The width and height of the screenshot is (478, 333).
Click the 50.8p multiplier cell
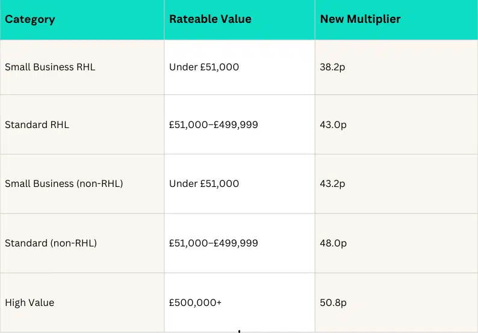point(333,303)
